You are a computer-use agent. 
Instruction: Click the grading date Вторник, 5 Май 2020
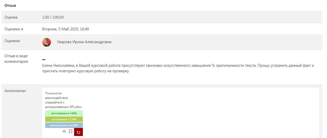65,29
